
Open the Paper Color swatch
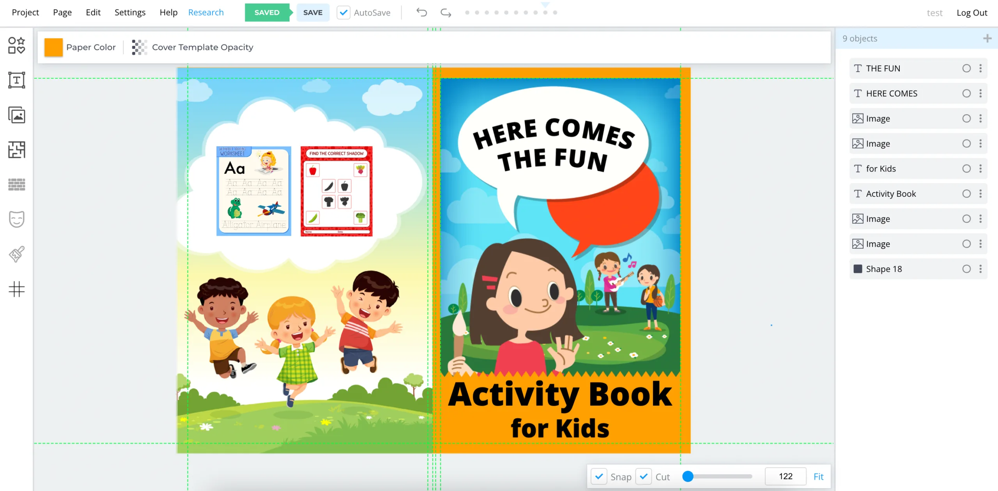54,47
